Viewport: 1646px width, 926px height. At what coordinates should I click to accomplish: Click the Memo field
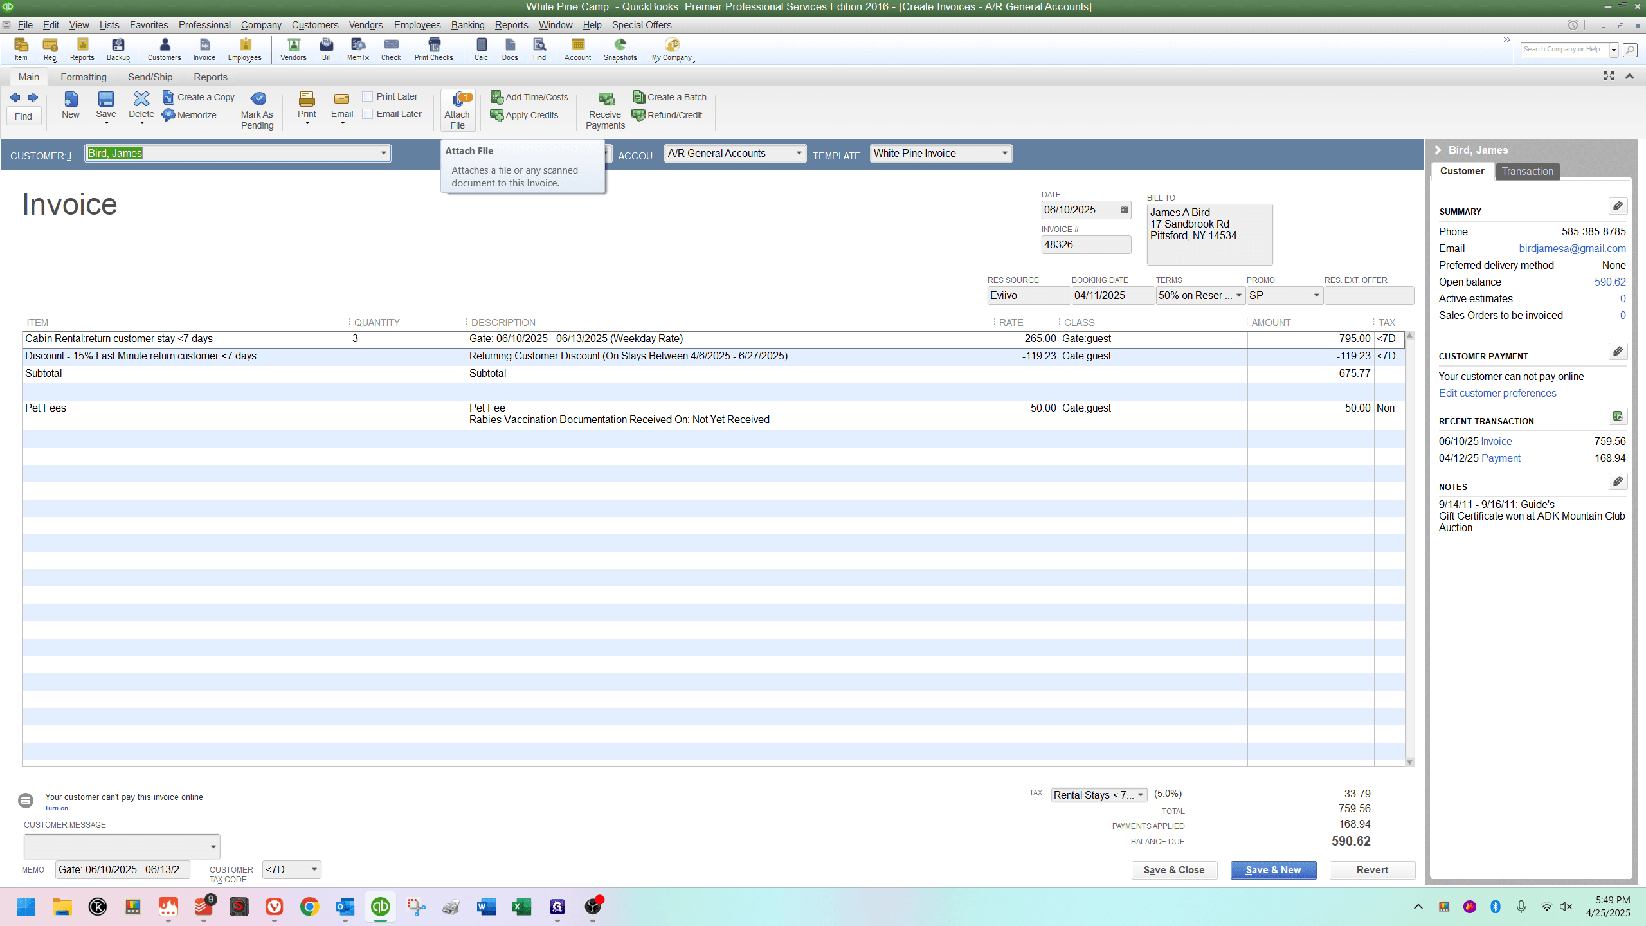(123, 870)
